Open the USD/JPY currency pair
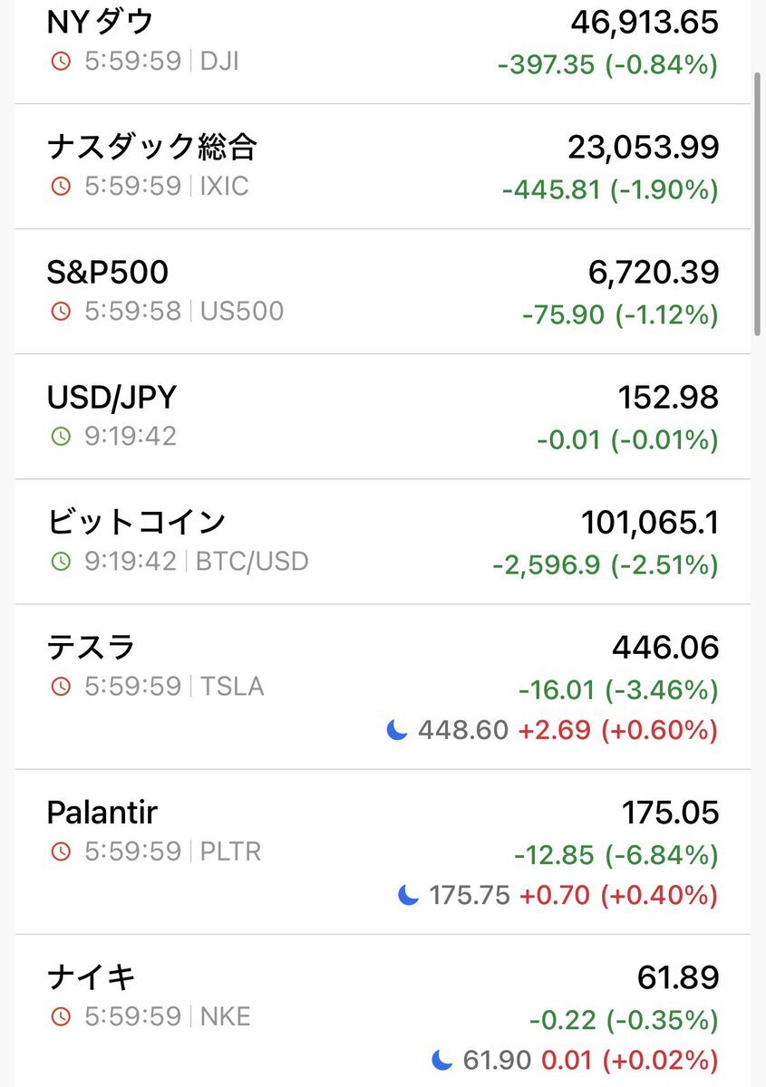Image resolution: width=766 pixels, height=1087 pixels. coord(112,397)
